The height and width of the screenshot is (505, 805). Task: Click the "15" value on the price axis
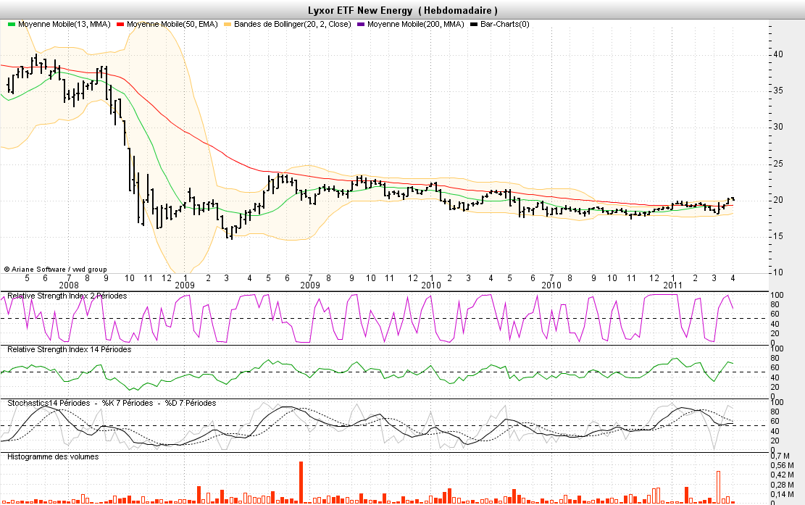778,236
